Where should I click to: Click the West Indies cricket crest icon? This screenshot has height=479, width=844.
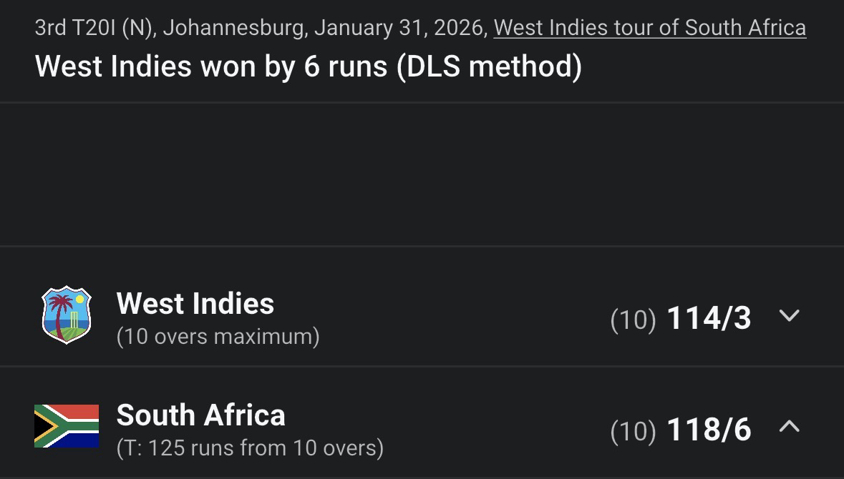(67, 315)
